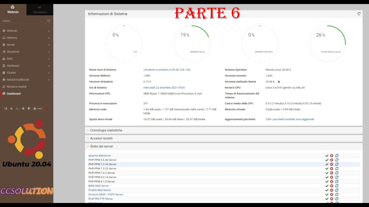Open BIND DNS Server link
This screenshot has height=207, width=369.
coord(99,186)
